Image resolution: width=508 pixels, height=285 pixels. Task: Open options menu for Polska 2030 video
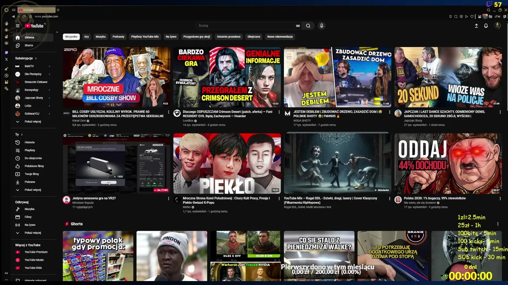(500, 199)
